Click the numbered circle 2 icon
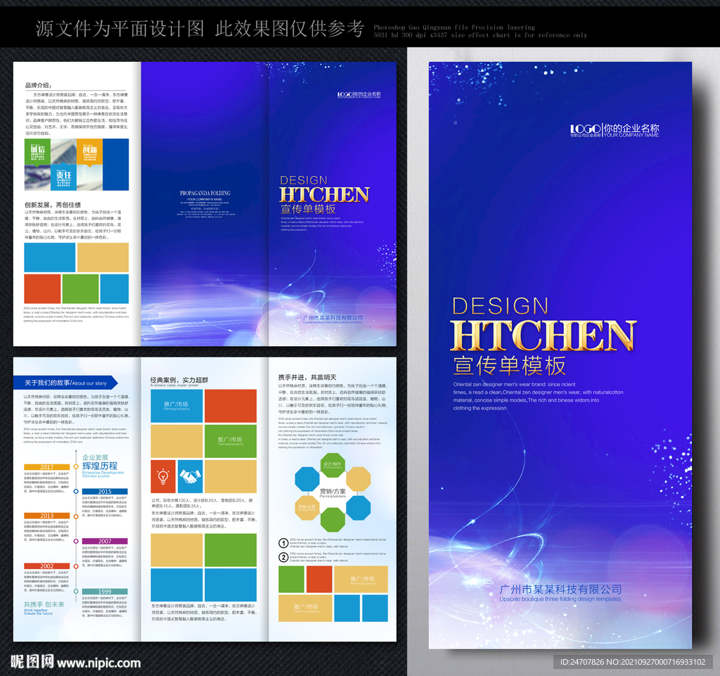The width and height of the screenshot is (720, 676). point(283,557)
